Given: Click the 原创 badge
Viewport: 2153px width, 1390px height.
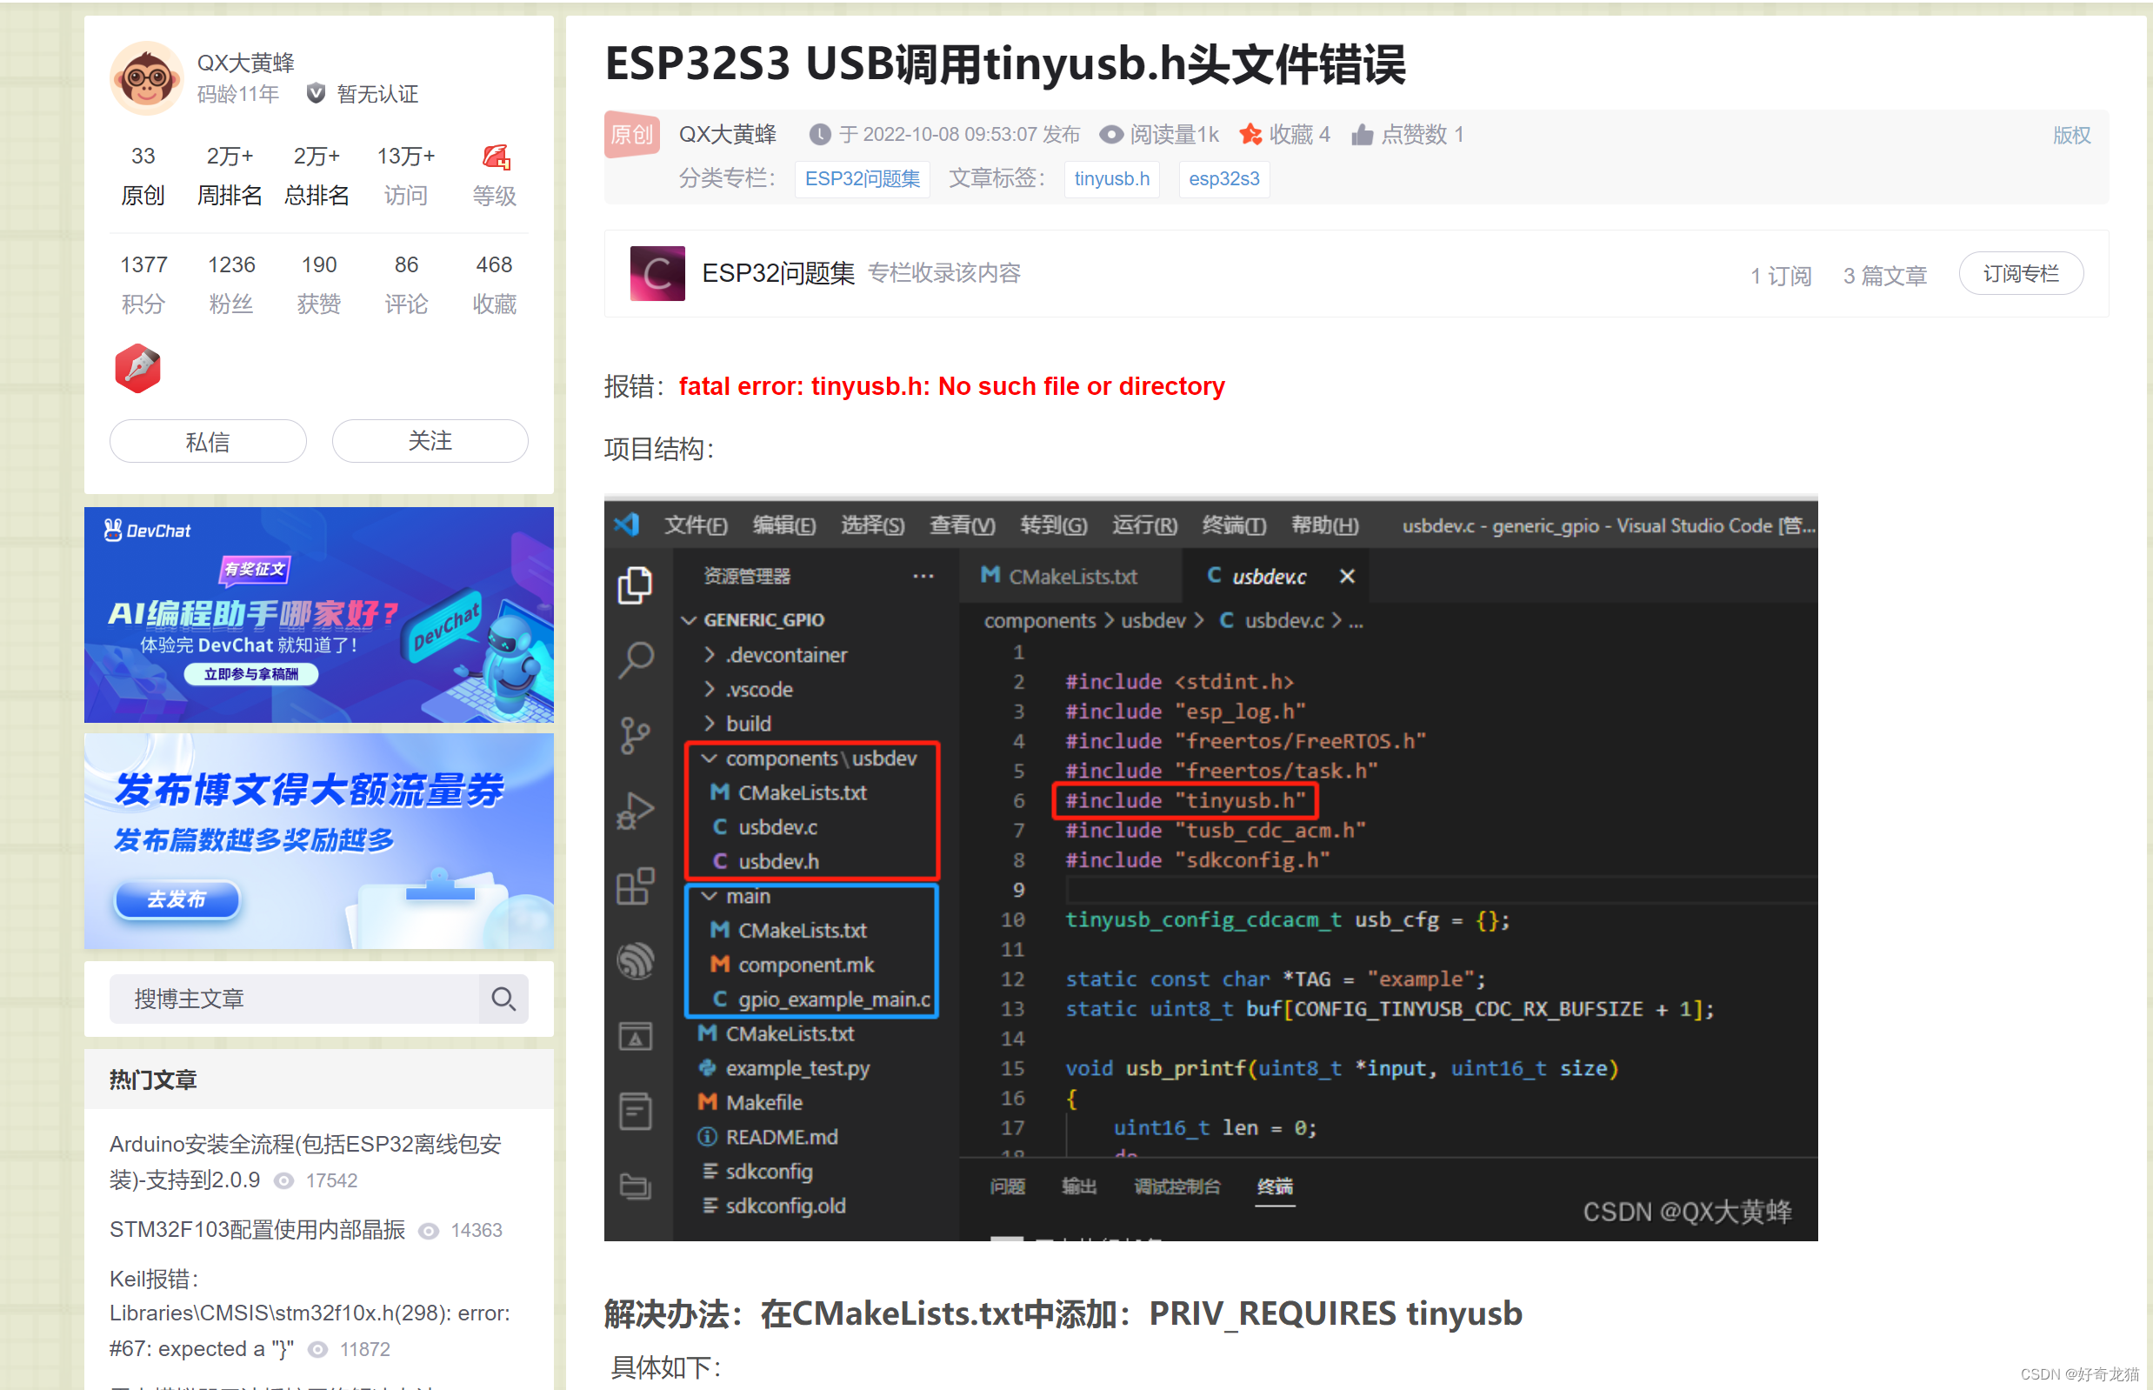Looking at the screenshot, I should click(631, 135).
